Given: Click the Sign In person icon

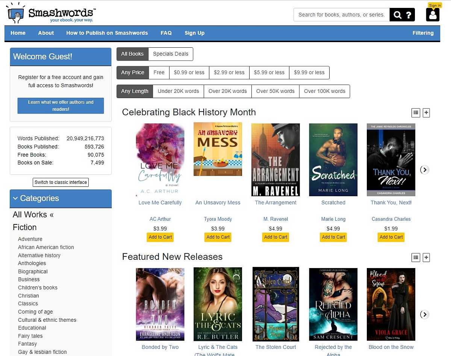Looking at the screenshot, I should coord(433,15).
